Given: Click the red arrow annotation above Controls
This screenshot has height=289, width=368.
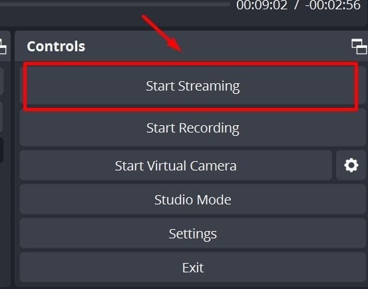Looking at the screenshot, I should click(162, 33).
